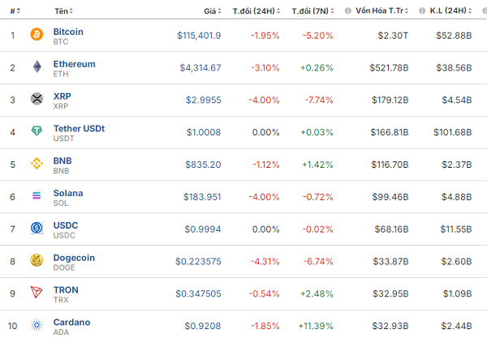Click the BNB logo icon
The image size is (487, 338).
click(37, 163)
